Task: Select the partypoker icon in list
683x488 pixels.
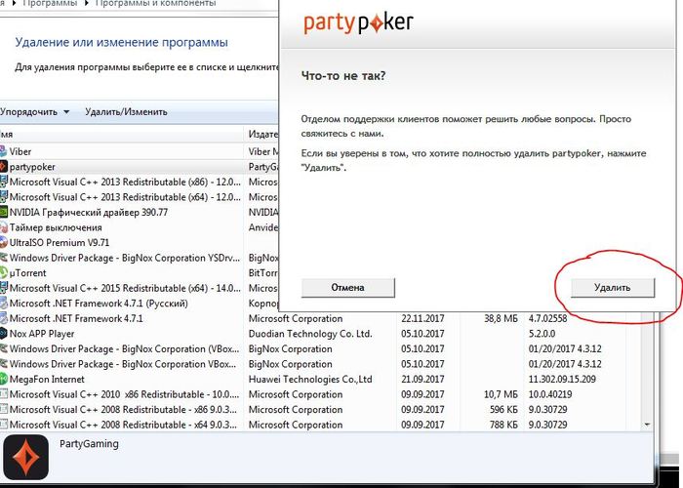Action: [x=4, y=167]
